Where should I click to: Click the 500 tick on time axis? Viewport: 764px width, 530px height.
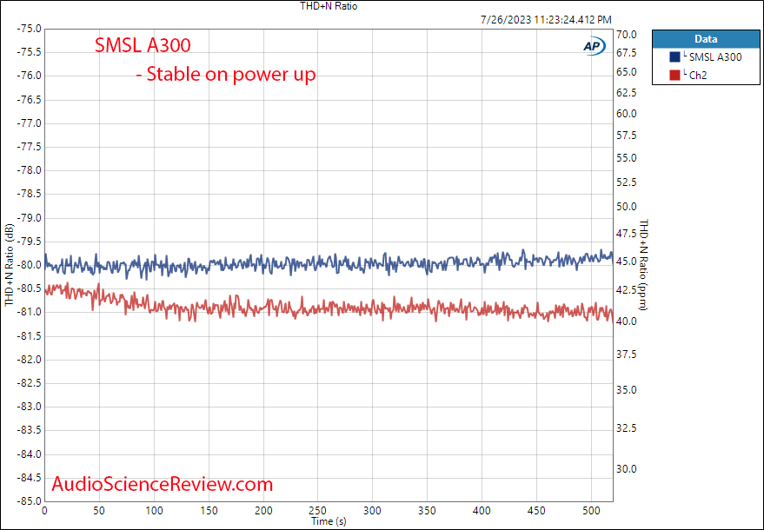[591, 511]
